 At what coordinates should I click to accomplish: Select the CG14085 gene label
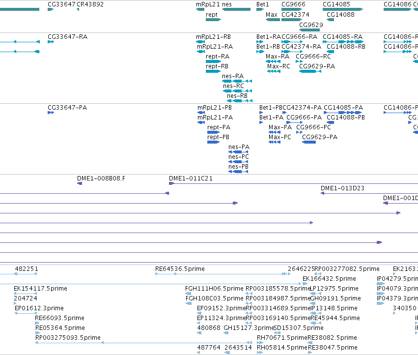336,4
